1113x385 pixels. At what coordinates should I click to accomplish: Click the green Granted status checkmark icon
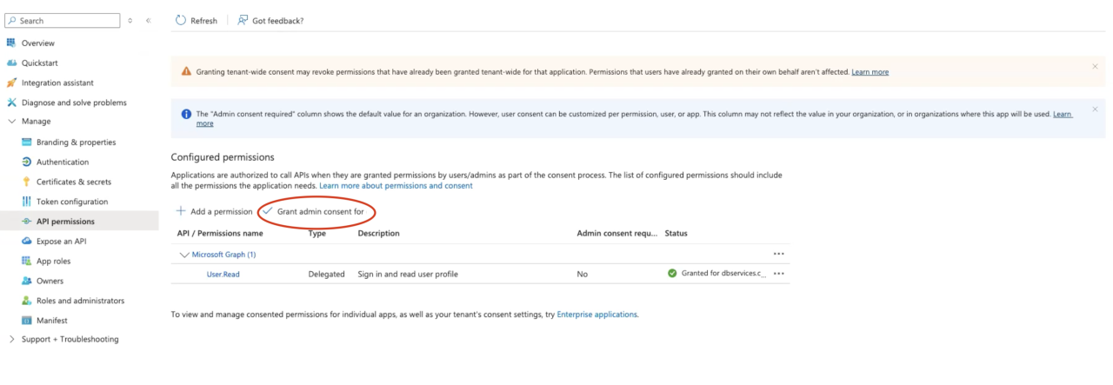click(672, 273)
